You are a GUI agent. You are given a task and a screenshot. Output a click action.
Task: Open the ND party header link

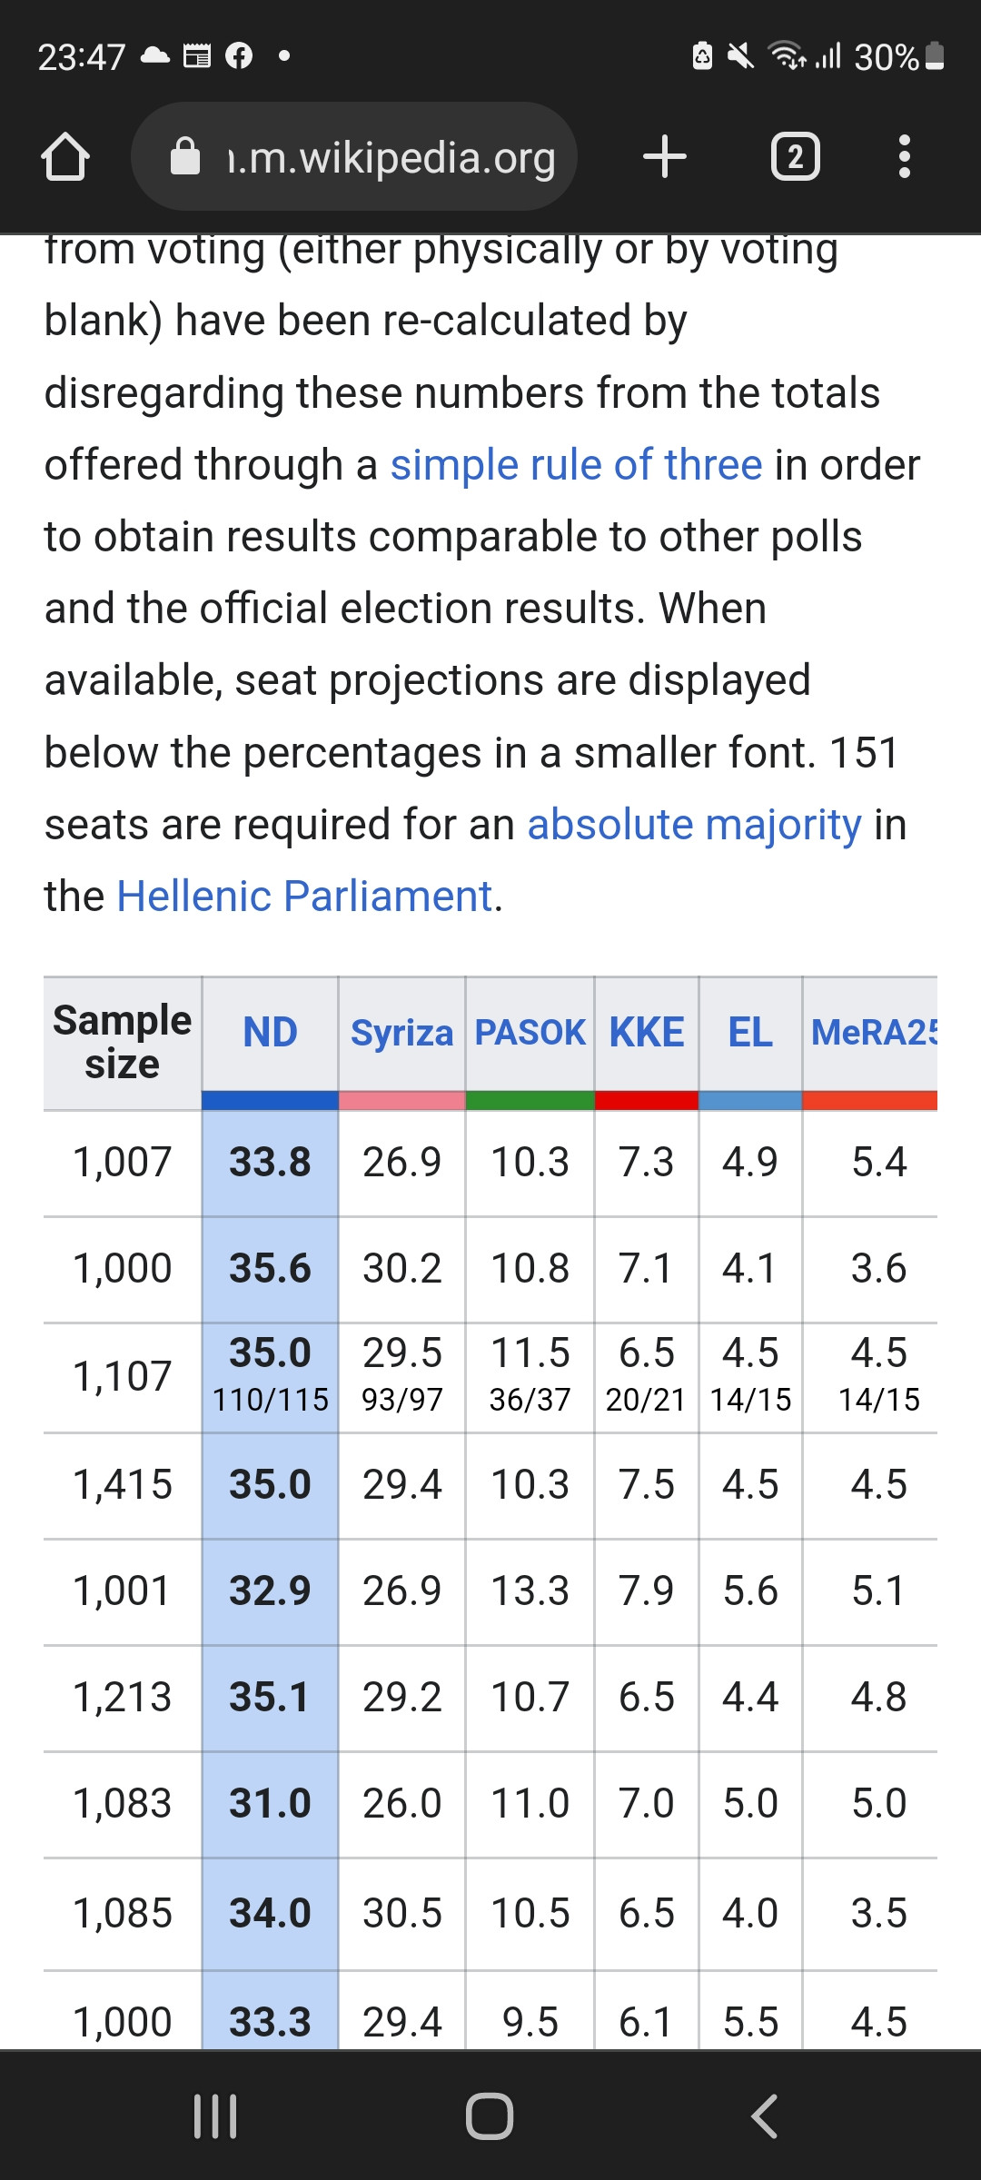click(270, 1033)
